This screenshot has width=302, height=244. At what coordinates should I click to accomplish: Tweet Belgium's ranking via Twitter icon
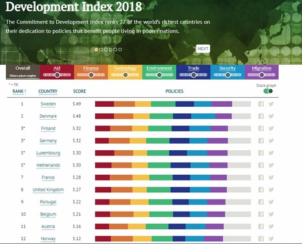[x=271, y=214]
